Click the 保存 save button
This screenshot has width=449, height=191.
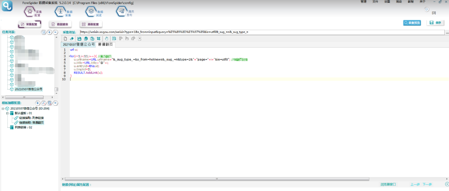[x=435, y=23]
